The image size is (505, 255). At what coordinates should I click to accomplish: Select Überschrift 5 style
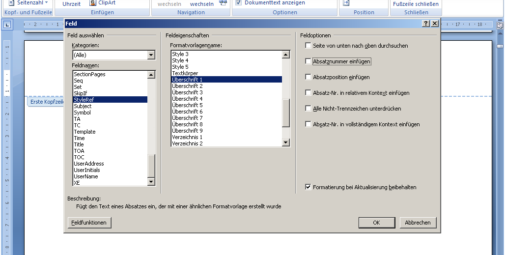pyautogui.click(x=227, y=105)
